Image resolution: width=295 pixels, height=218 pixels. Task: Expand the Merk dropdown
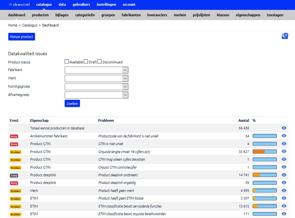96,78
